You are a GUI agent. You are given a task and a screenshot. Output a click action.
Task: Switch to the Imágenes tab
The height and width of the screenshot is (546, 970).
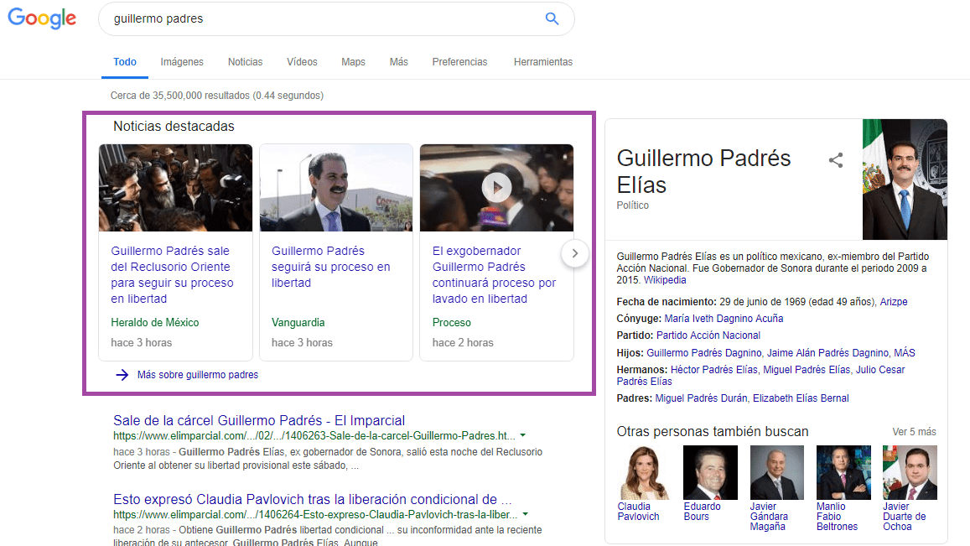[182, 62]
